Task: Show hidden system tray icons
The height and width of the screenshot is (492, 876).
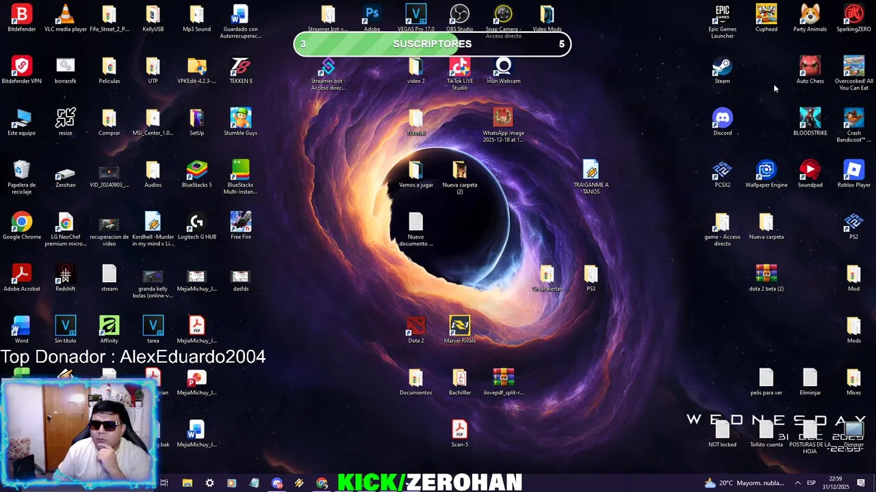Action: (x=797, y=483)
